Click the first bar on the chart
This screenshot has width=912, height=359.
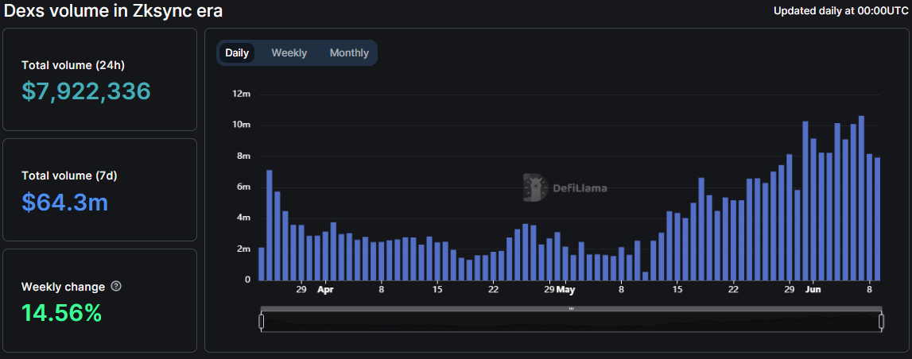click(261, 264)
